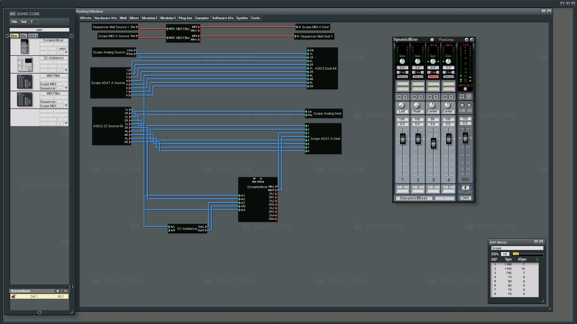Enable the KS checkbox
Image resolution: width=577 pixels, height=324 pixels.
pyautogui.click(x=469, y=105)
